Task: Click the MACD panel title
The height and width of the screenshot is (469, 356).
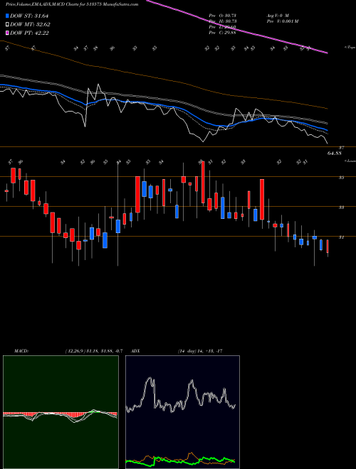Action: 21,351
